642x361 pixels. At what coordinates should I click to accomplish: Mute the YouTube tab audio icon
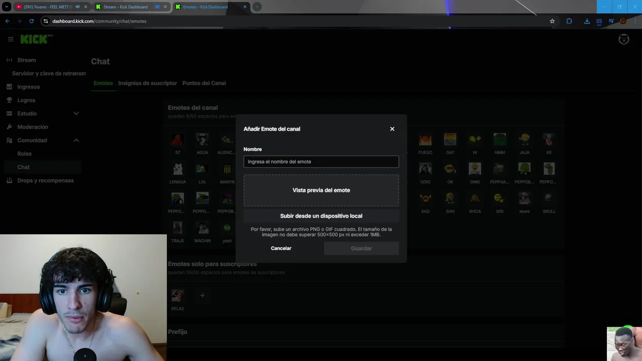coord(77,7)
